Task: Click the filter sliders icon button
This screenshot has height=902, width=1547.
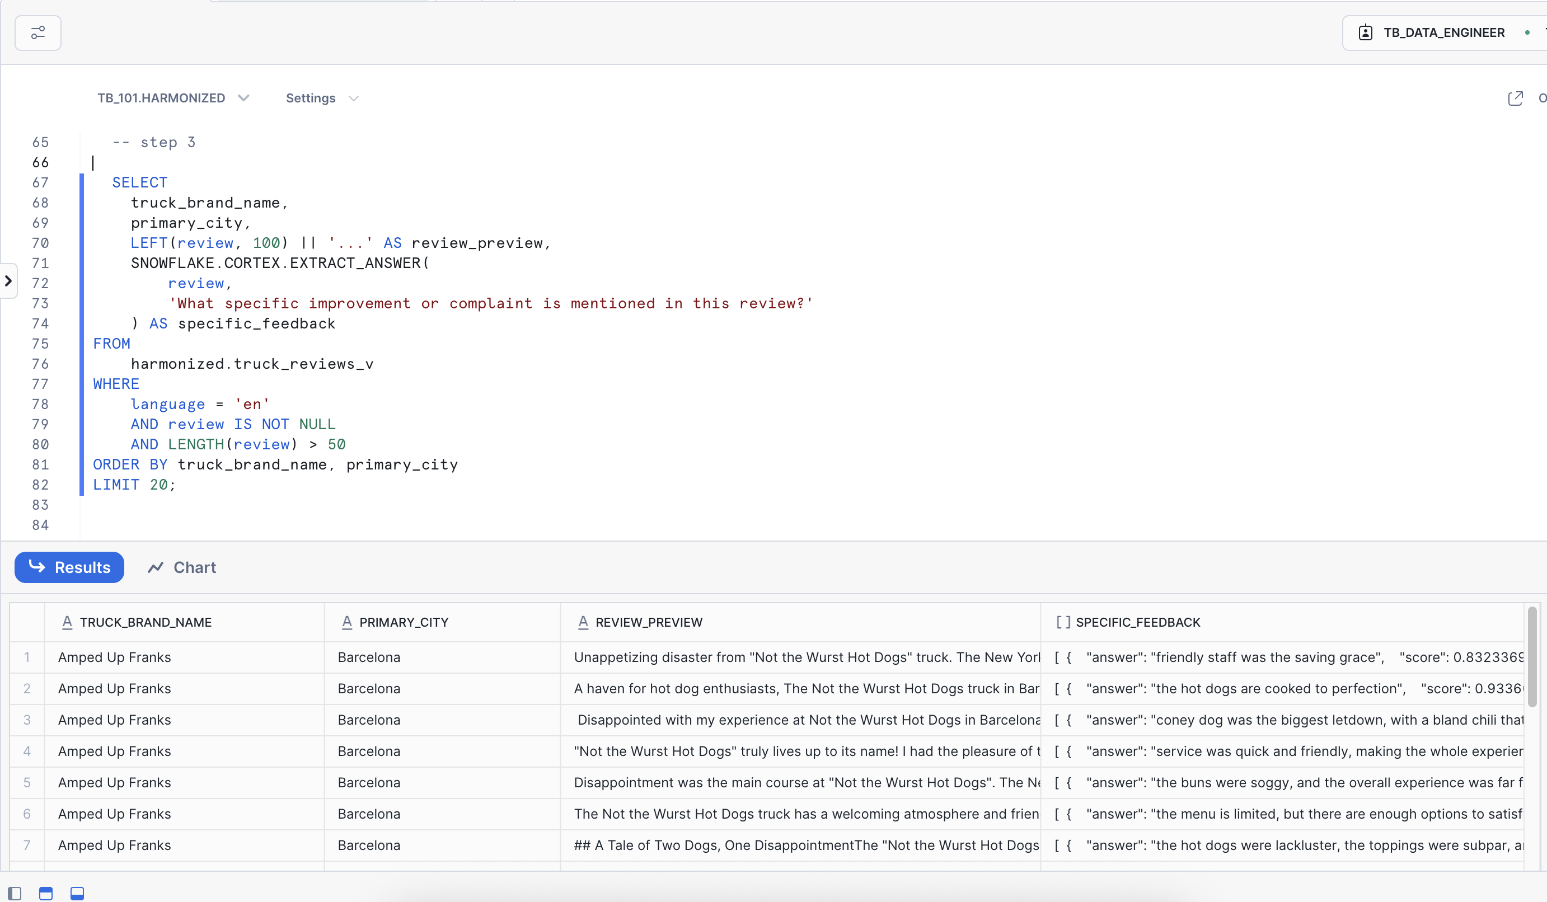Action: 38,32
